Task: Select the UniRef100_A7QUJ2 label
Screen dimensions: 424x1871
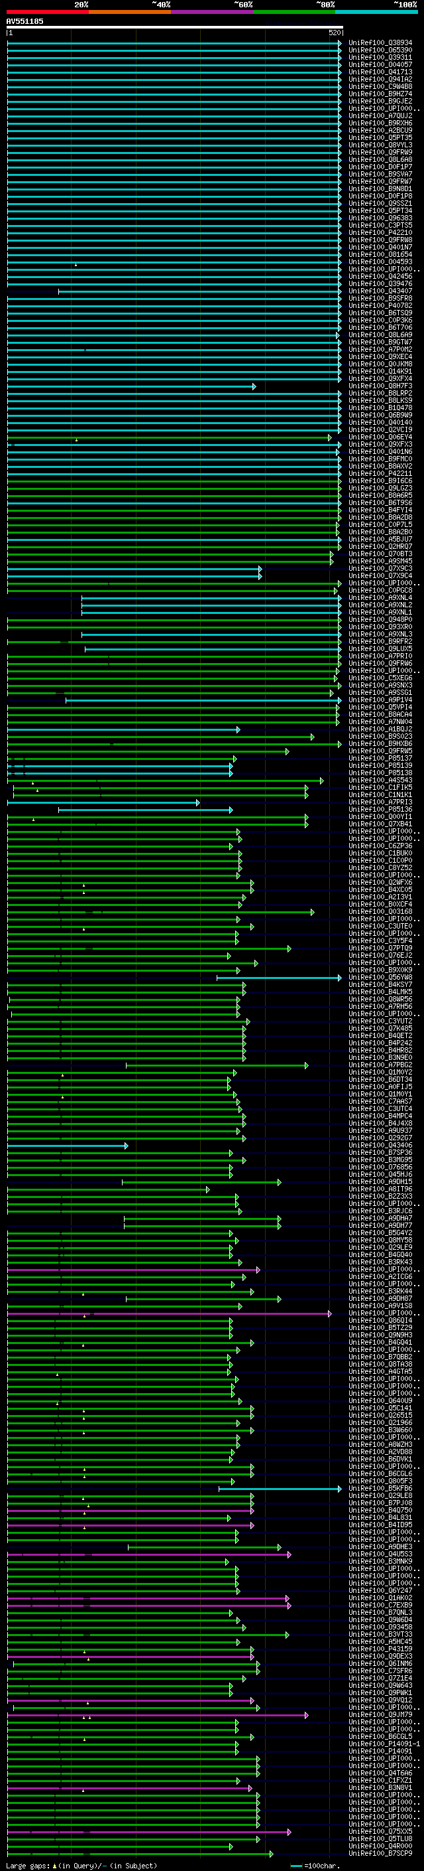Action: (380, 115)
